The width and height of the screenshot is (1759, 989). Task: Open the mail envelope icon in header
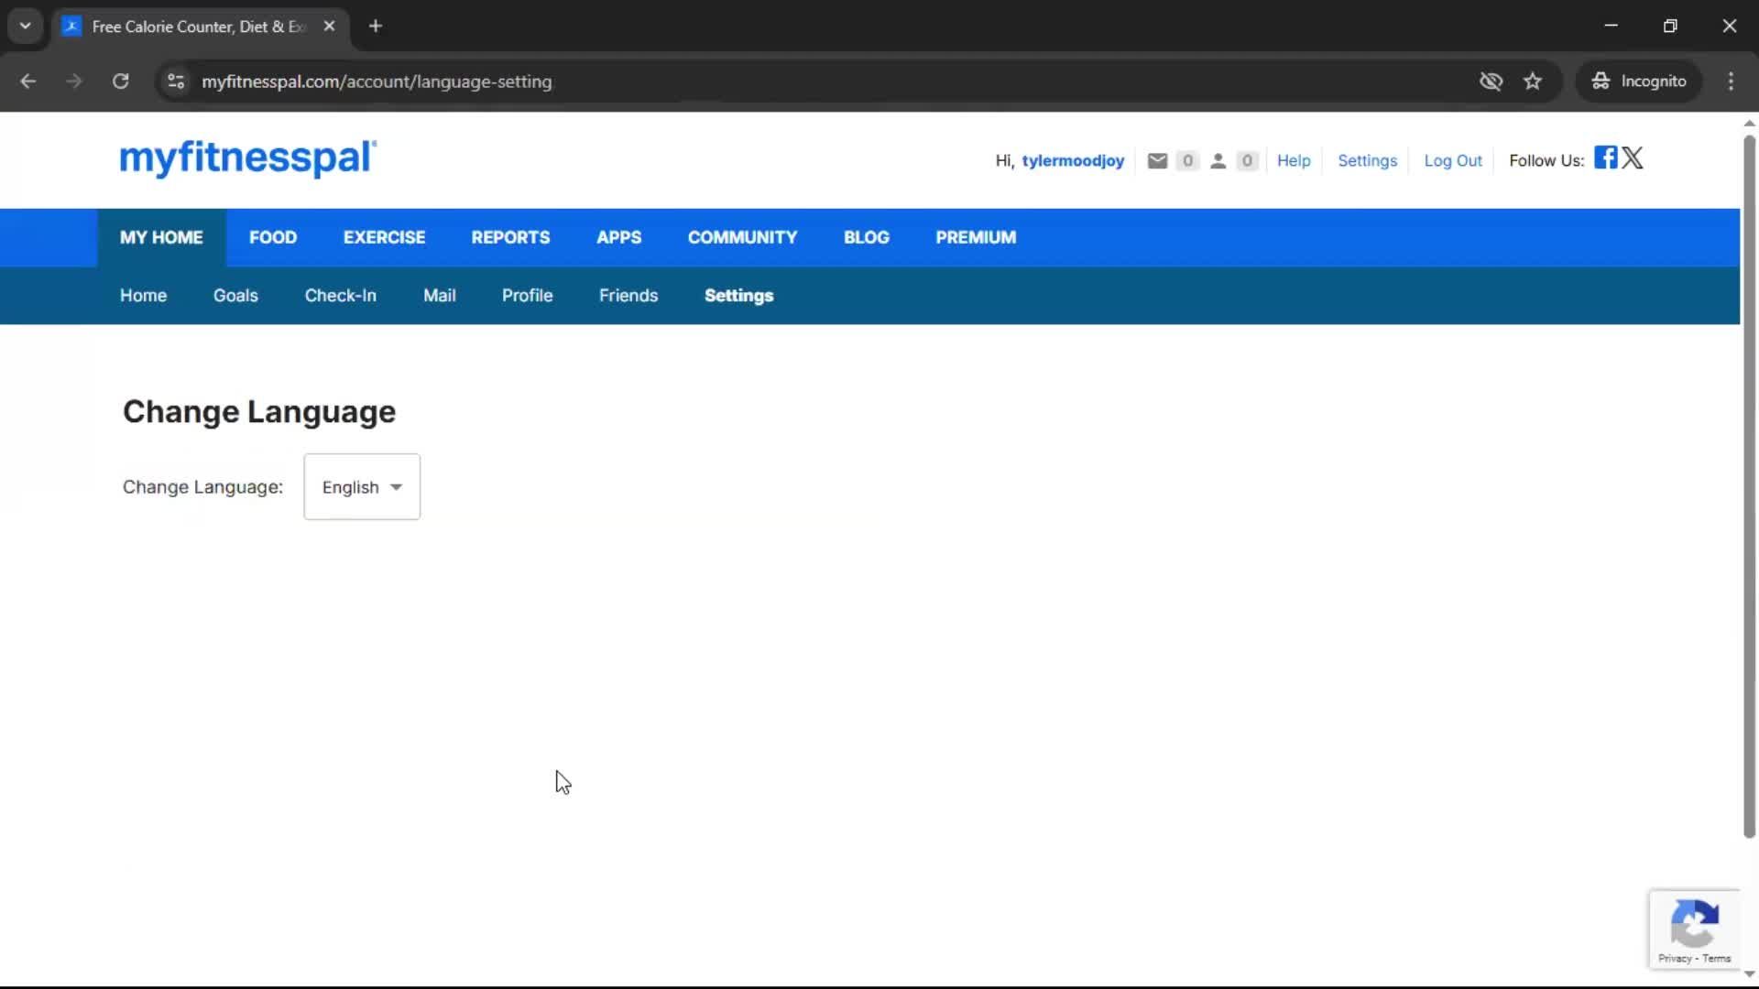[x=1157, y=161]
